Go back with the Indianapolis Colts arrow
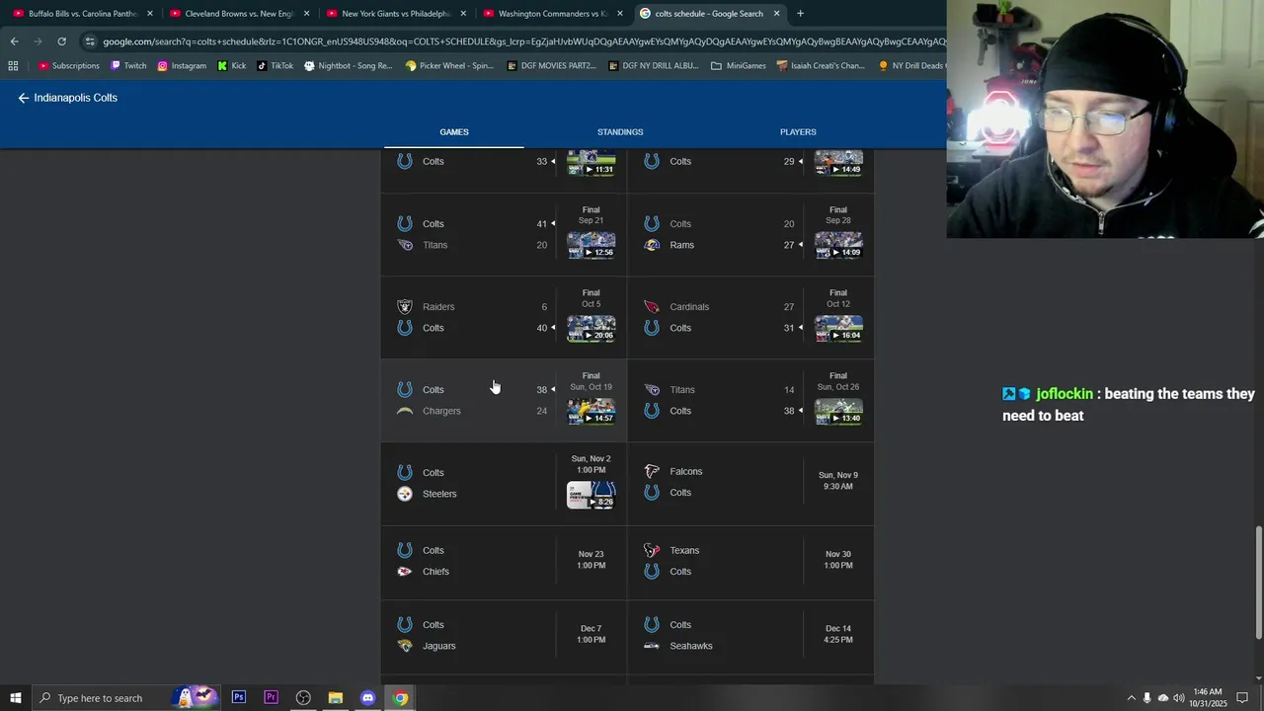1264x711 pixels. click(x=24, y=98)
